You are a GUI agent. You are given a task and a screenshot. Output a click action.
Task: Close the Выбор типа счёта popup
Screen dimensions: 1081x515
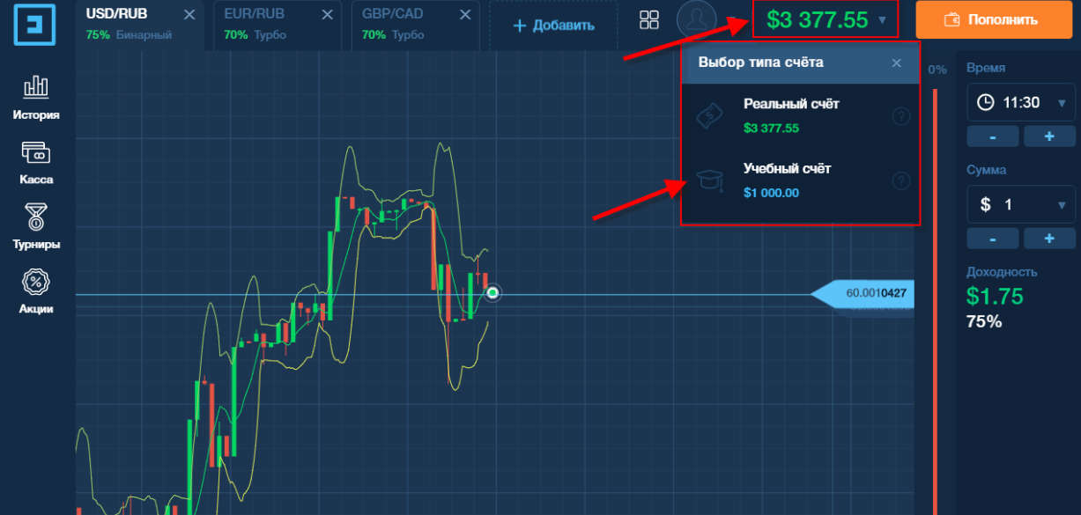897,63
